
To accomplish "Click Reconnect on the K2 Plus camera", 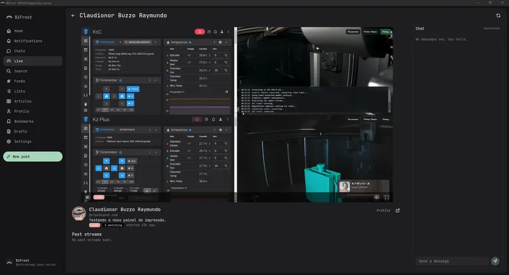I will click(x=353, y=119).
